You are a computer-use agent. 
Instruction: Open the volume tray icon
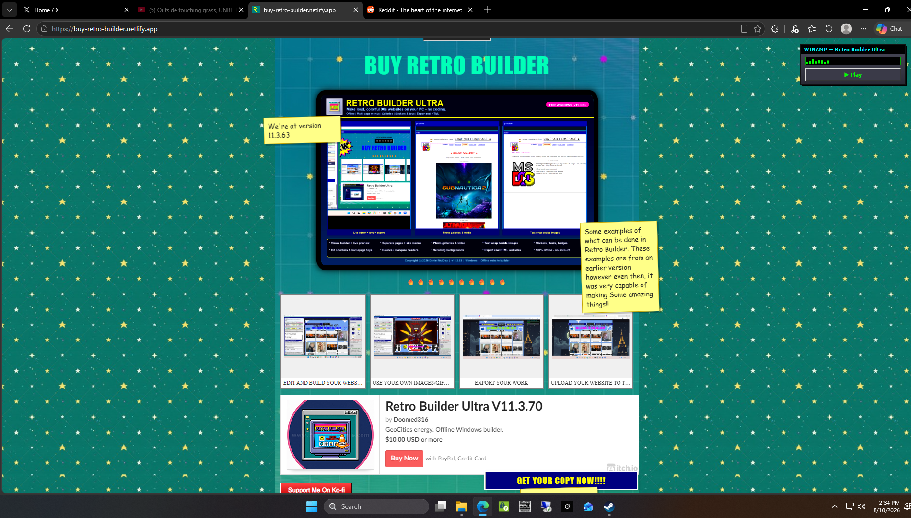[x=862, y=506]
